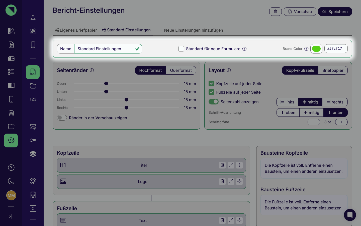361x226 pixels.
Task: Click the Links margin slider handle
Action: pyautogui.click(x=126, y=100)
